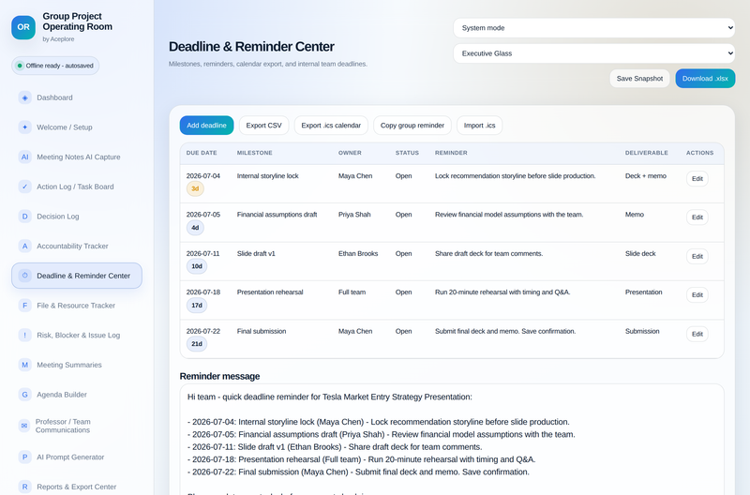Click Export CSV
This screenshot has height=495, width=750.
click(264, 126)
